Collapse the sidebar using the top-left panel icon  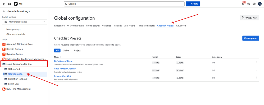pos(4,4)
